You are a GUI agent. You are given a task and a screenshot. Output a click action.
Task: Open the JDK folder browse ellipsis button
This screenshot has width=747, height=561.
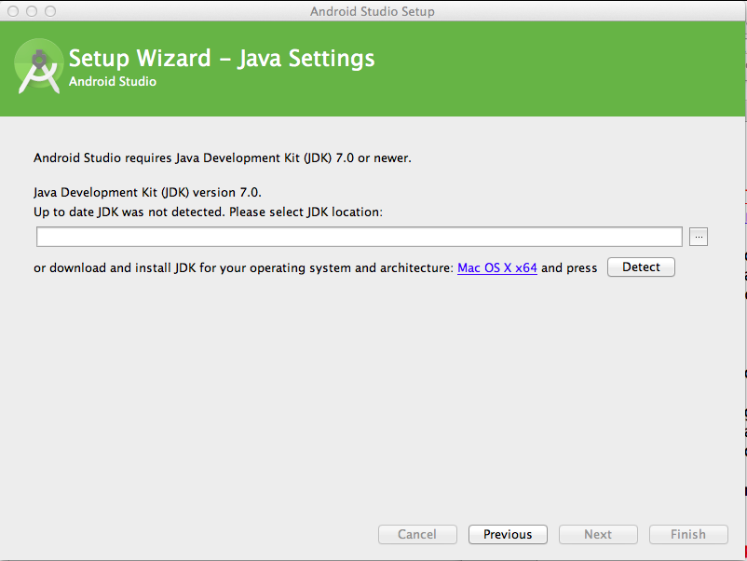click(699, 237)
